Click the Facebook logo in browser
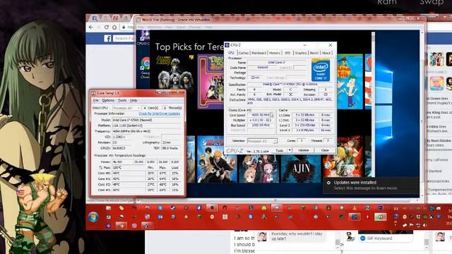Viewport: 452px width, 254px height. pyautogui.click(x=107, y=38)
